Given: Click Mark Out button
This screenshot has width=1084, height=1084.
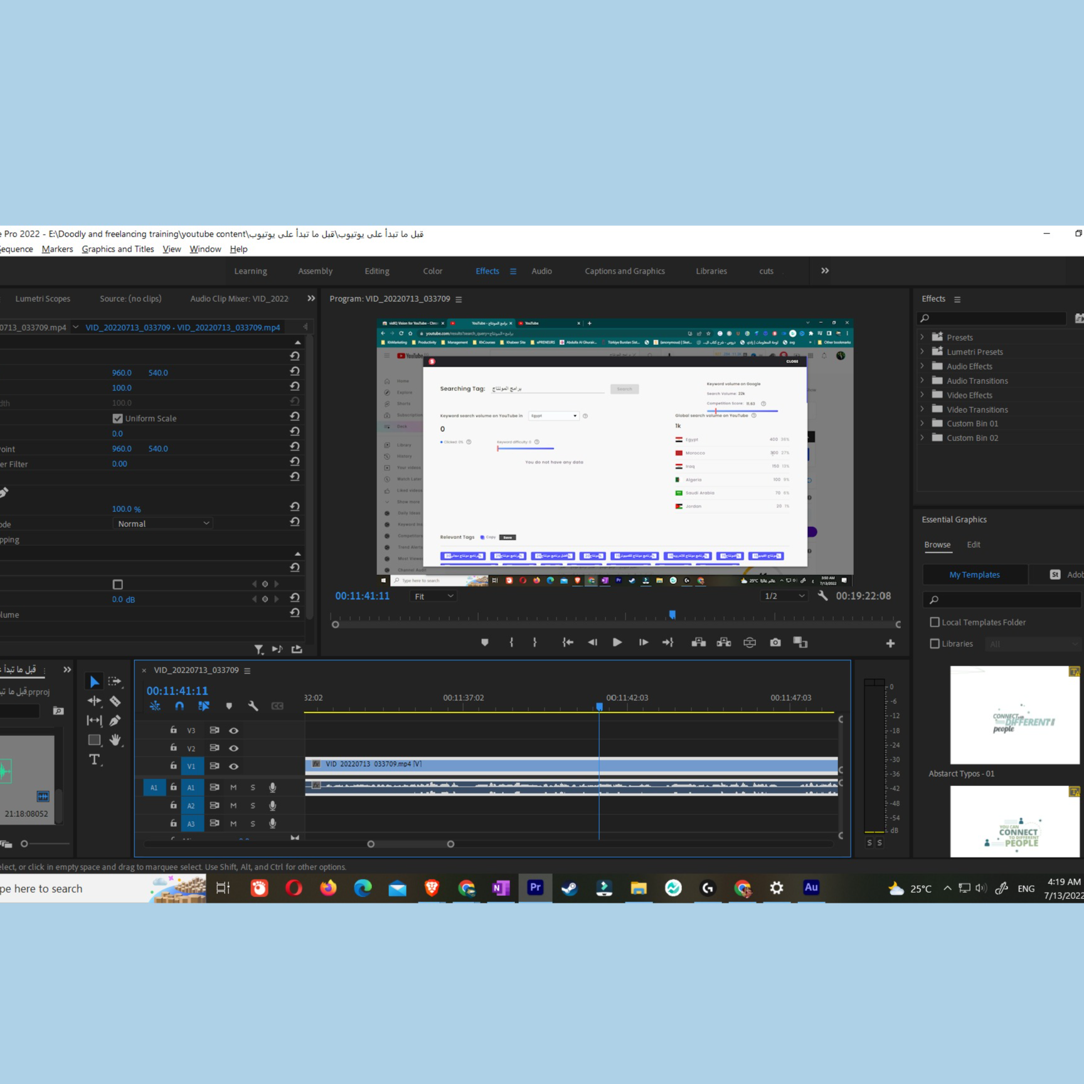Looking at the screenshot, I should tap(534, 642).
